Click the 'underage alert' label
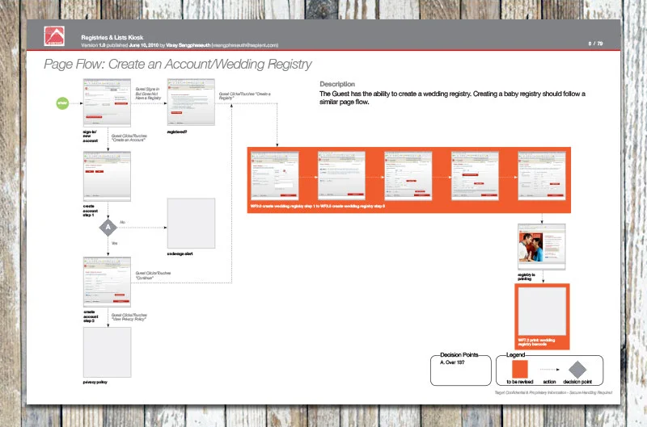 180,253
